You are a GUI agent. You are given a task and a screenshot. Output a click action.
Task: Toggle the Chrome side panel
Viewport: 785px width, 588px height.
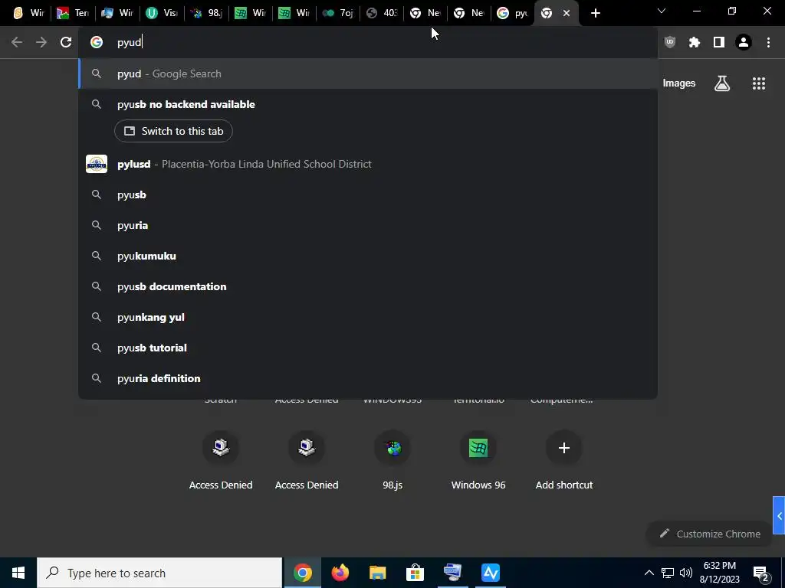click(x=719, y=43)
